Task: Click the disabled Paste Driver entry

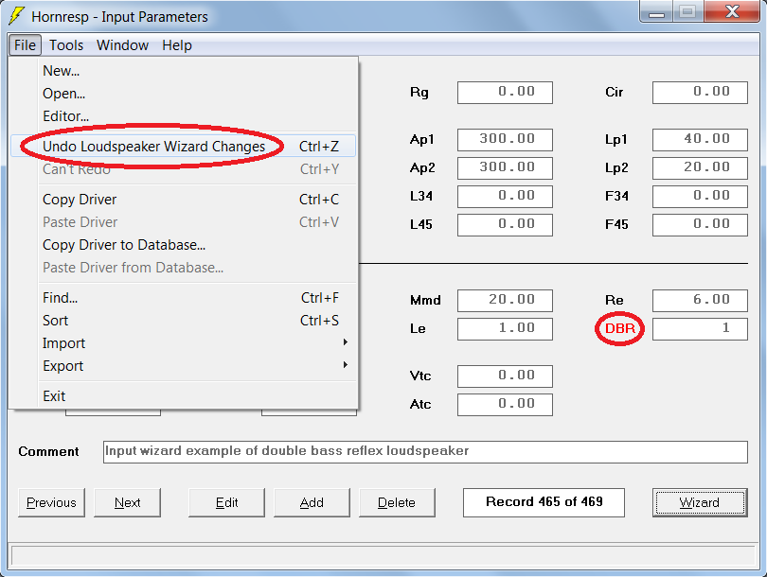Action: 183,221
